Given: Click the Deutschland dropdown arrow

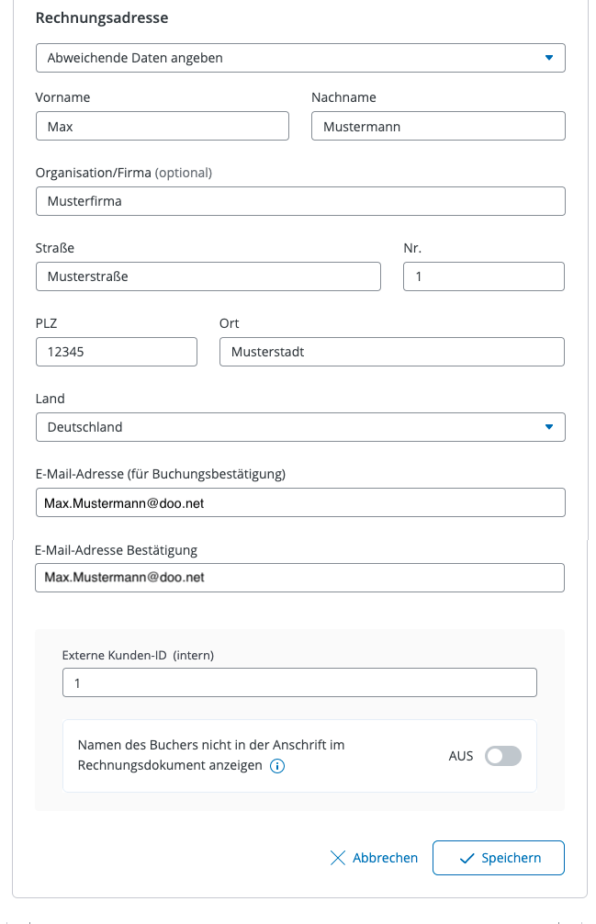Looking at the screenshot, I should pos(549,427).
